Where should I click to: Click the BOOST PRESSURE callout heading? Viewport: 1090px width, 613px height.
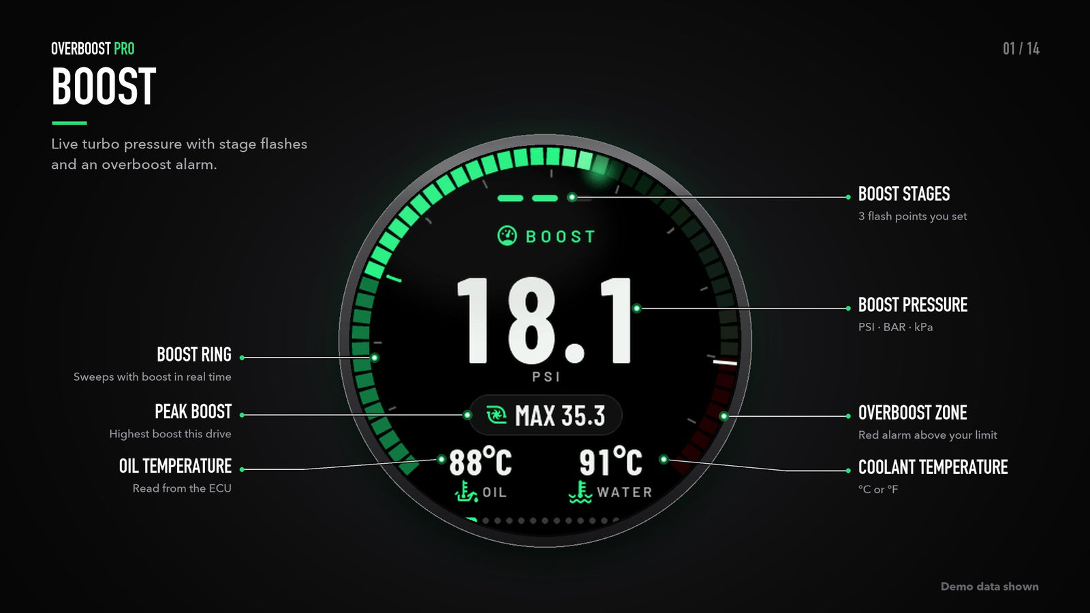pos(913,305)
